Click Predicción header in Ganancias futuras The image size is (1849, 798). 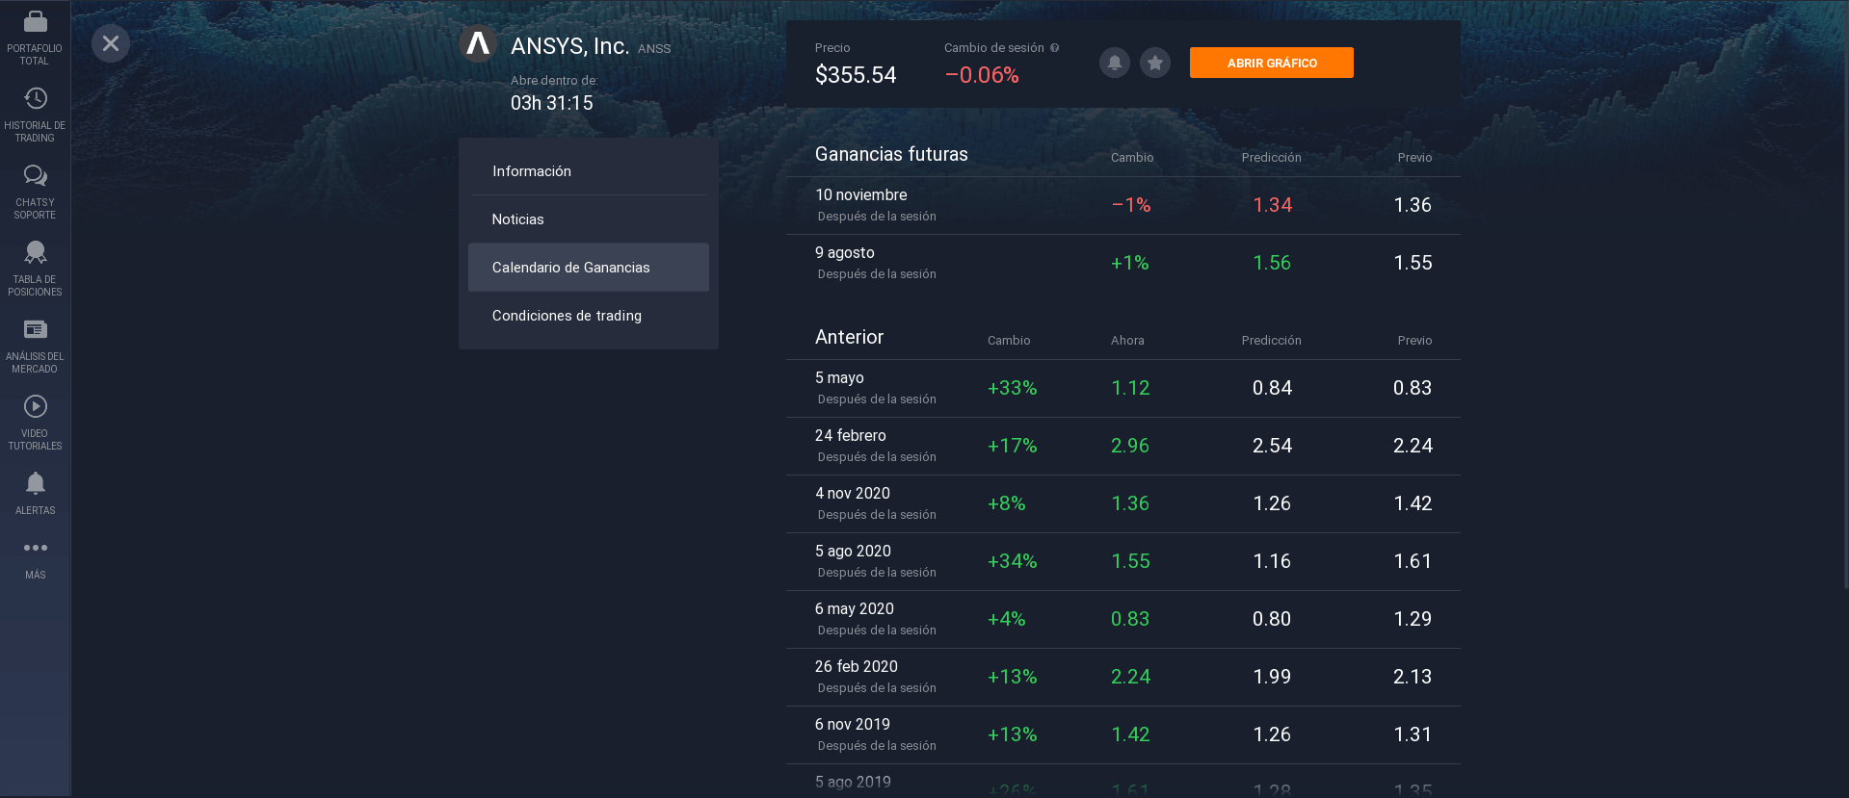click(1271, 157)
